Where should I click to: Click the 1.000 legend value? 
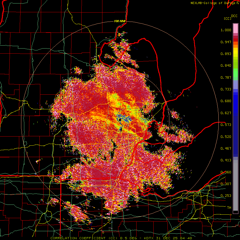point(226,30)
